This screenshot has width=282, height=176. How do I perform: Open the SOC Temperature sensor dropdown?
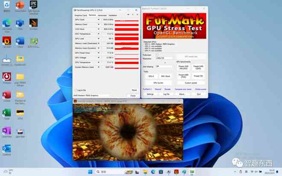pos(98,34)
